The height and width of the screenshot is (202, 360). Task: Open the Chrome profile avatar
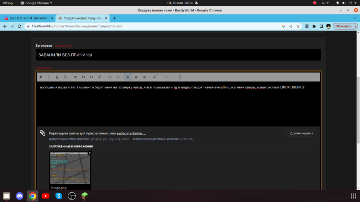click(x=328, y=26)
